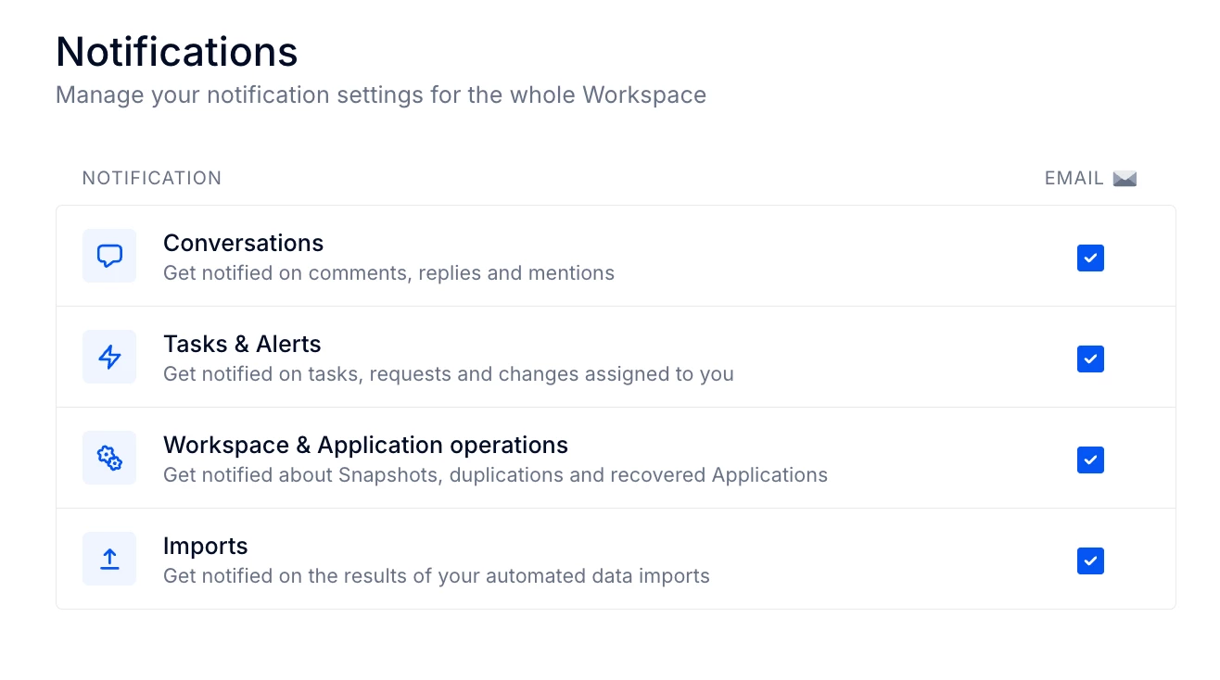The width and height of the screenshot is (1220, 680).
Task: Click the Workspace & Application operations title
Action: click(365, 445)
